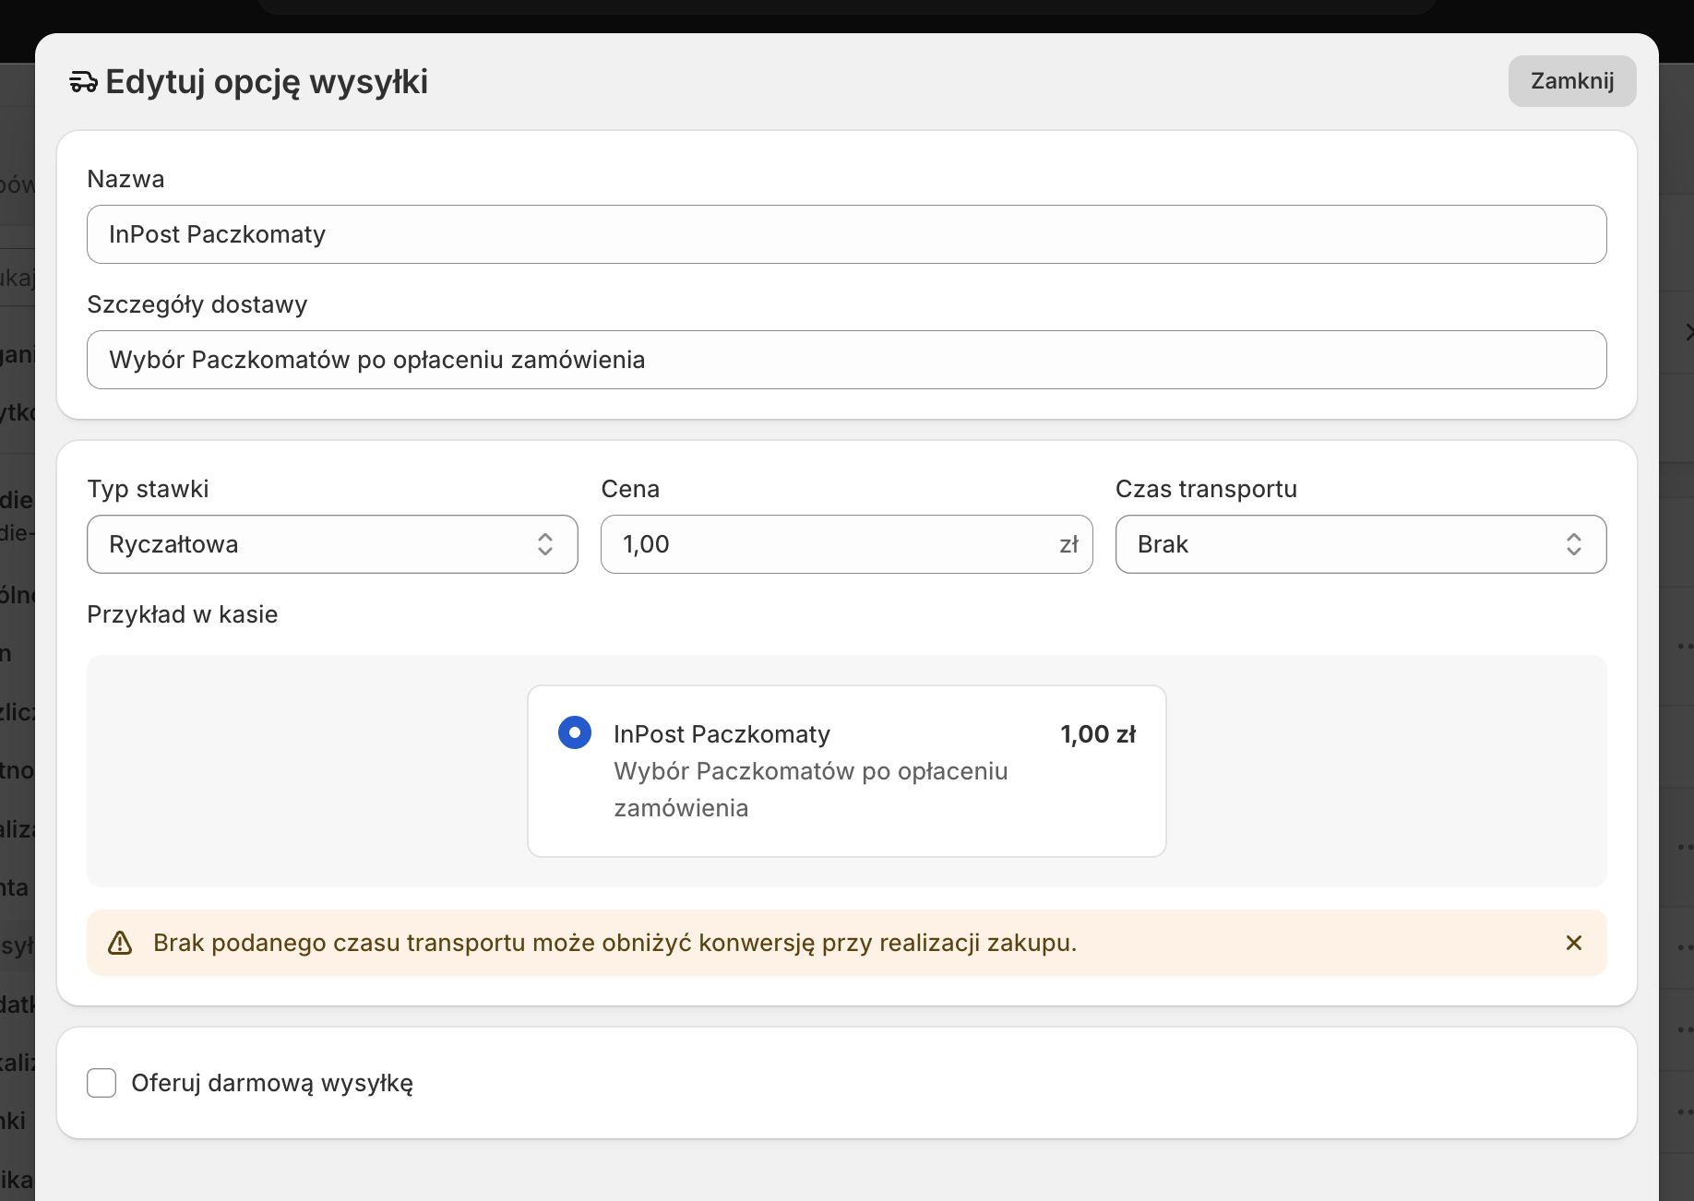Image resolution: width=1694 pixels, height=1201 pixels.
Task: Click the warning triangle icon in banner
Action: [x=120, y=943]
